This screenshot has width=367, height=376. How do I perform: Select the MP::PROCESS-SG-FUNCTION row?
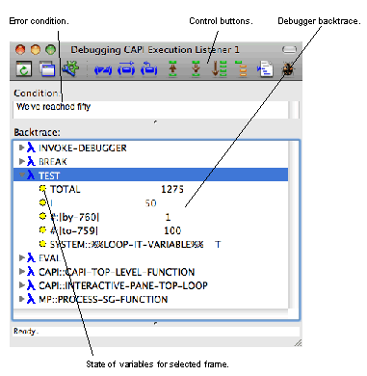[x=150, y=299]
